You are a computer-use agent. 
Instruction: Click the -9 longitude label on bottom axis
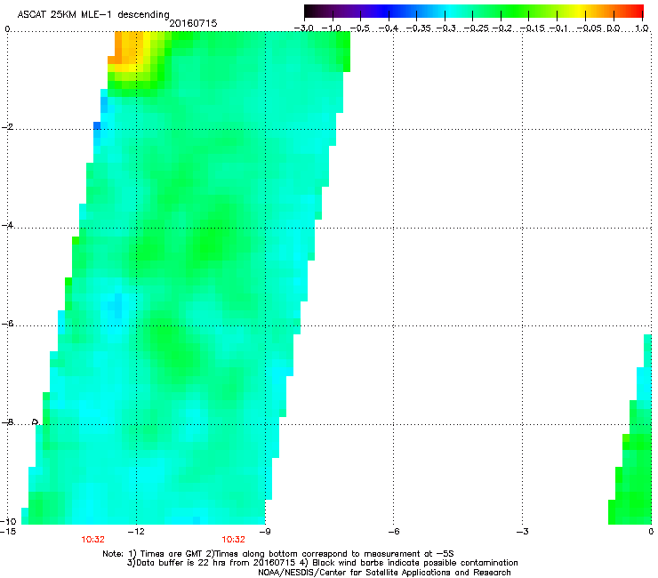265,532
